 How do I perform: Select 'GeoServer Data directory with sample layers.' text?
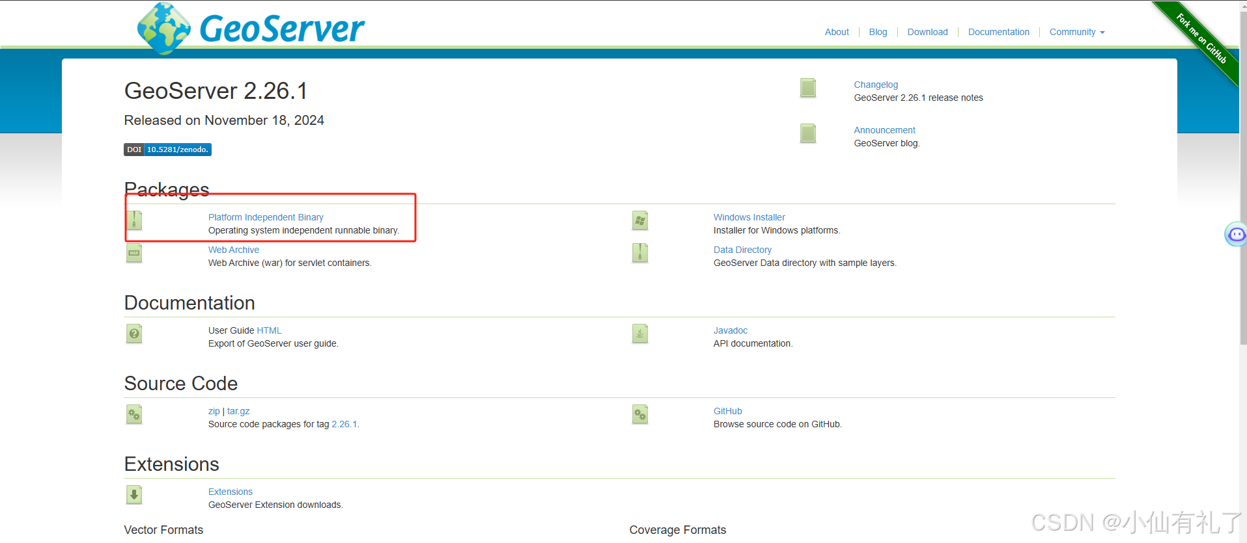click(x=805, y=263)
